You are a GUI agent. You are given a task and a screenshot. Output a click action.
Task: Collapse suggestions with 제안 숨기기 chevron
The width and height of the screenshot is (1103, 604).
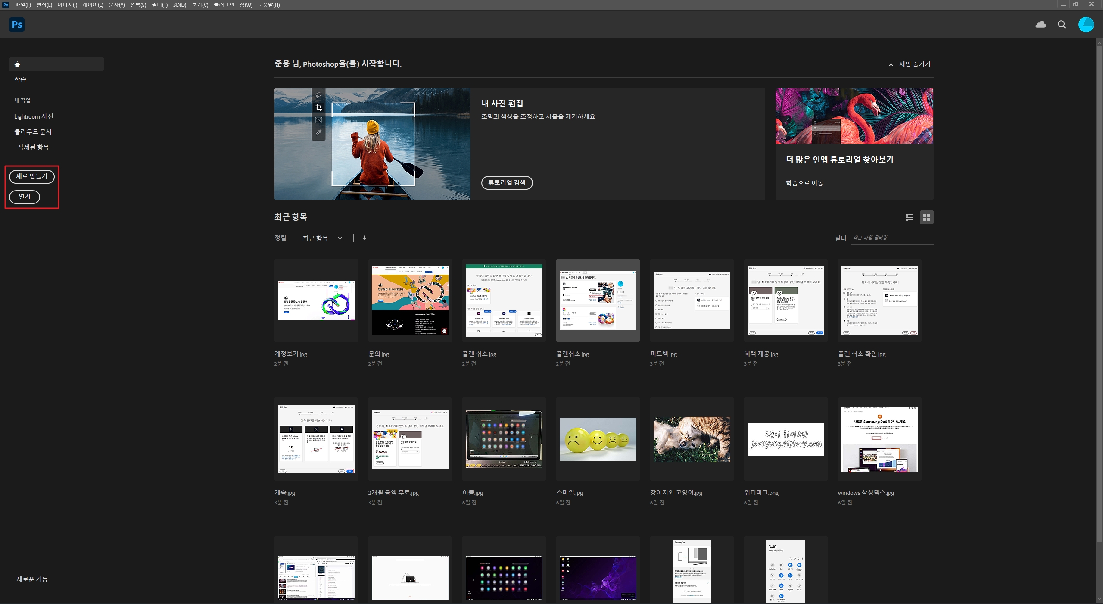pyautogui.click(x=891, y=65)
